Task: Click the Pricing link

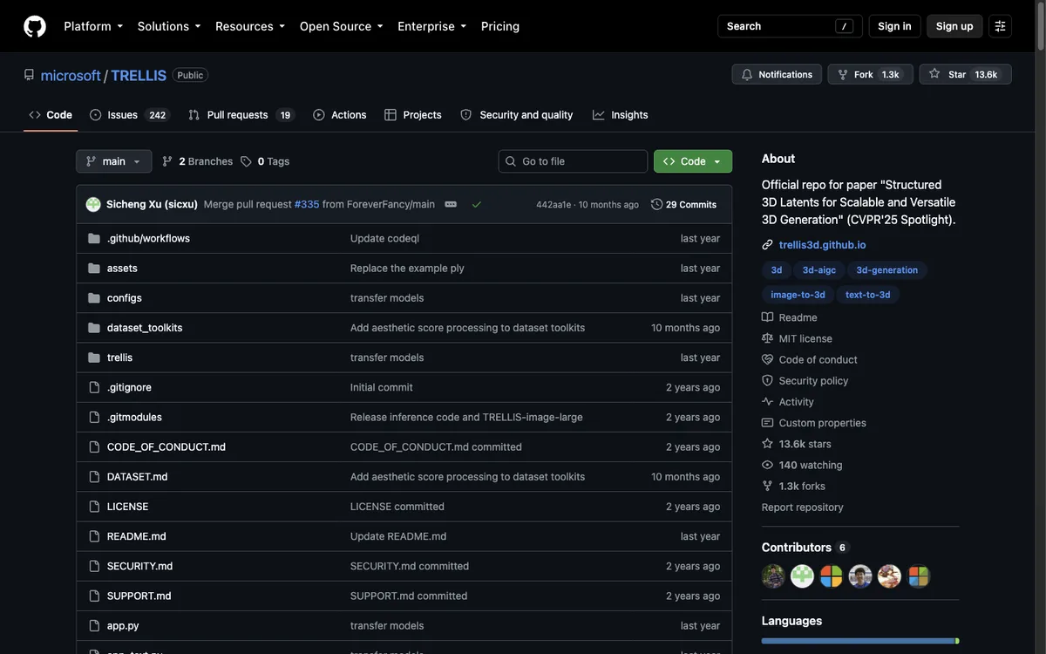Action: tap(500, 26)
